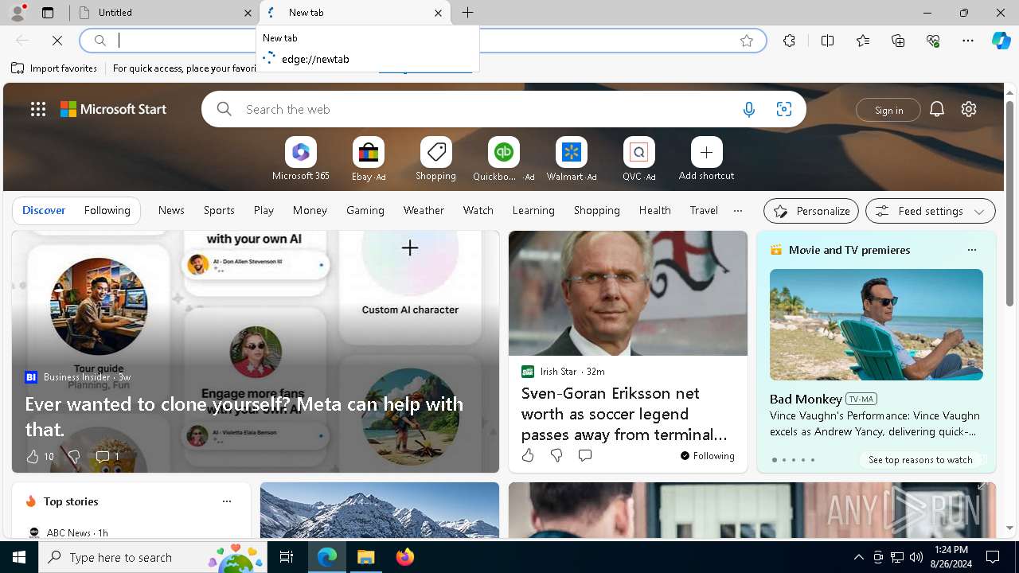
Task: Open the Bad Monkey thumbnail
Action: click(876, 325)
